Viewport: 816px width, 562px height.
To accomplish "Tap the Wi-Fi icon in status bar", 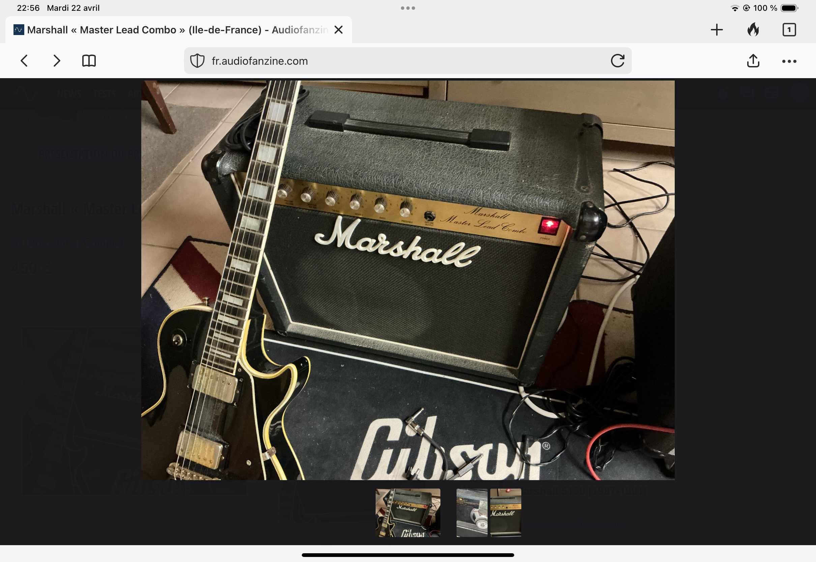I will click(735, 8).
